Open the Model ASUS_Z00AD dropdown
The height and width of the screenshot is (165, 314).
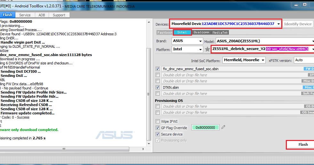point(265,41)
